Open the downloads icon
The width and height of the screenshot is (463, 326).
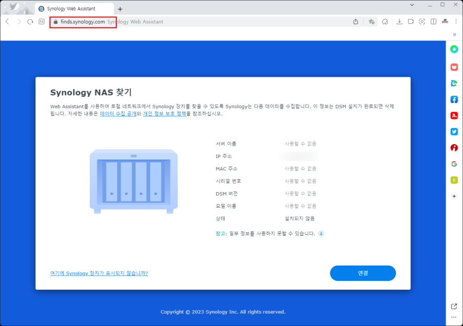tap(399, 22)
